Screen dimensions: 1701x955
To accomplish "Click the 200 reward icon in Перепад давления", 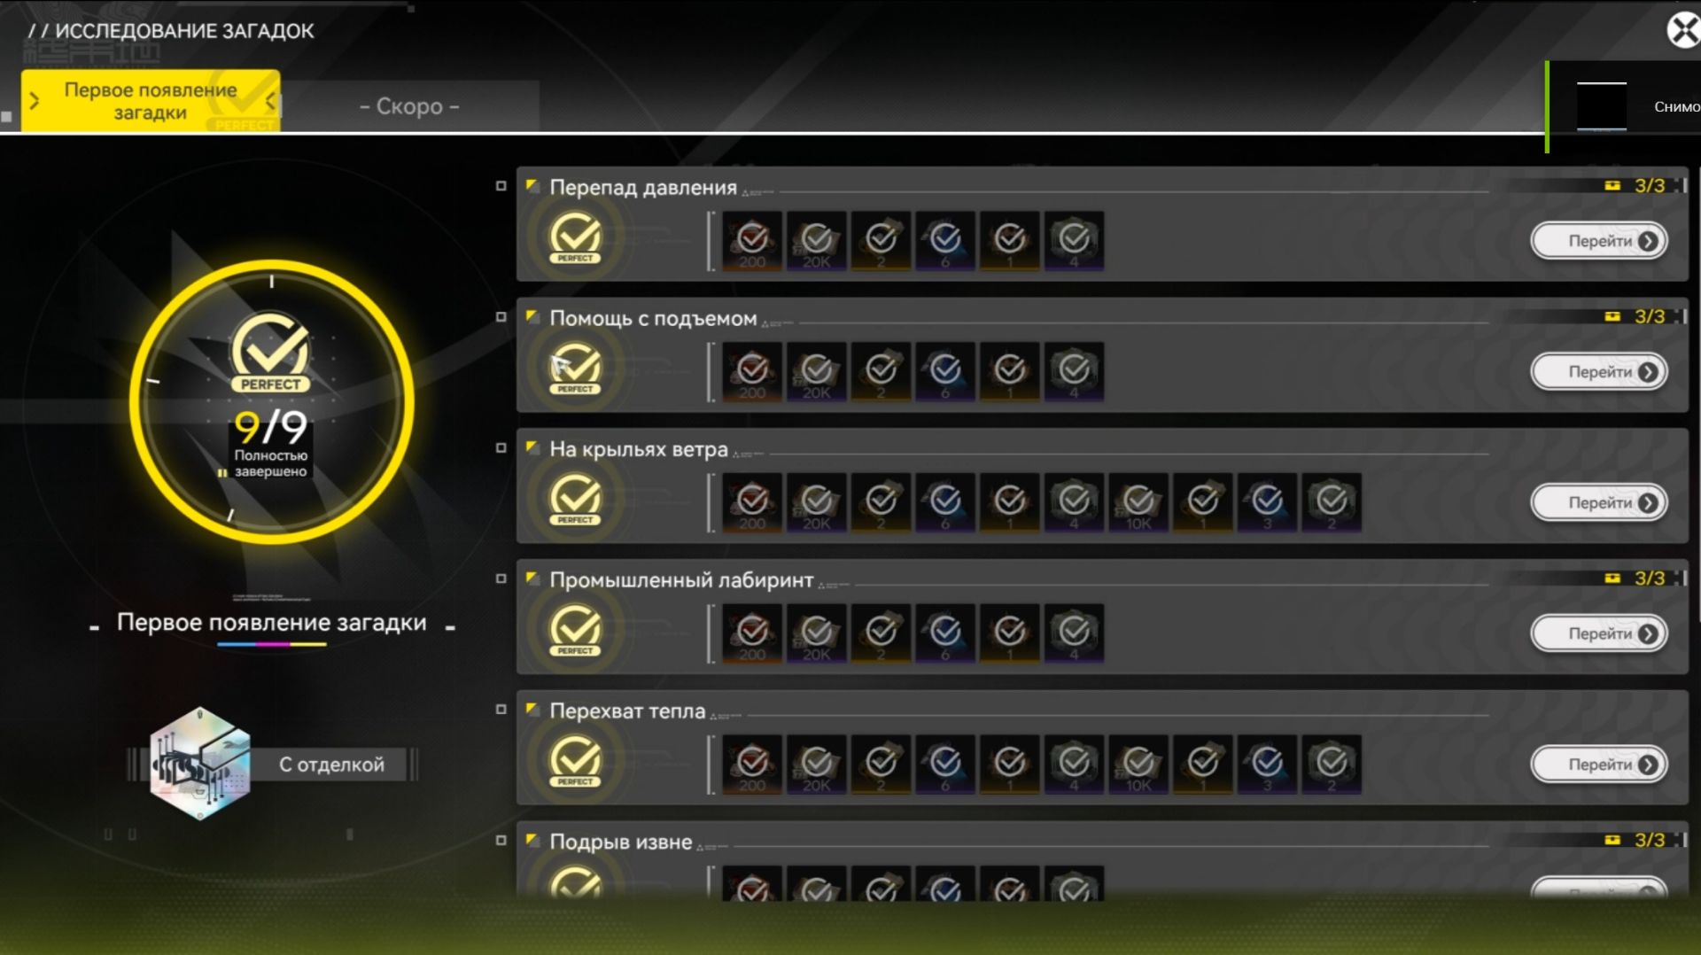I will click(752, 240).
